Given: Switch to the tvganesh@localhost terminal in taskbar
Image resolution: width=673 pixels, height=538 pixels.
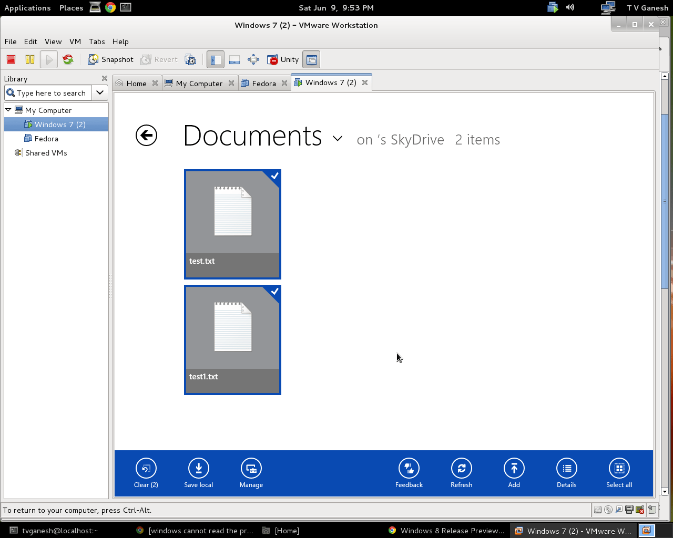Looking at the screenshot, I should pos(54,531).
